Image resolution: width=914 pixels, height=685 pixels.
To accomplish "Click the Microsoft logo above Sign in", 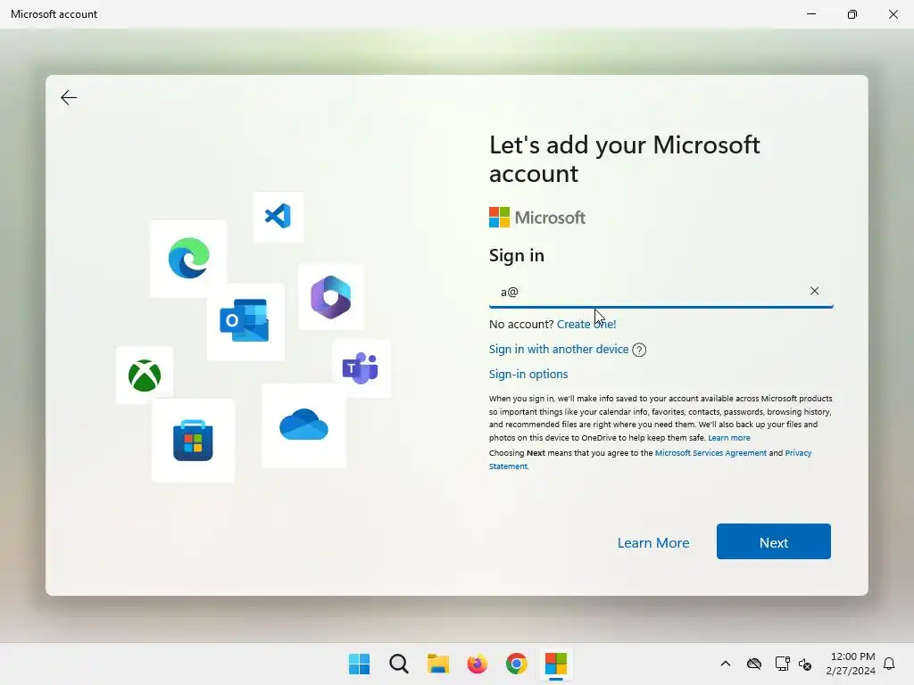I will 536,218.
